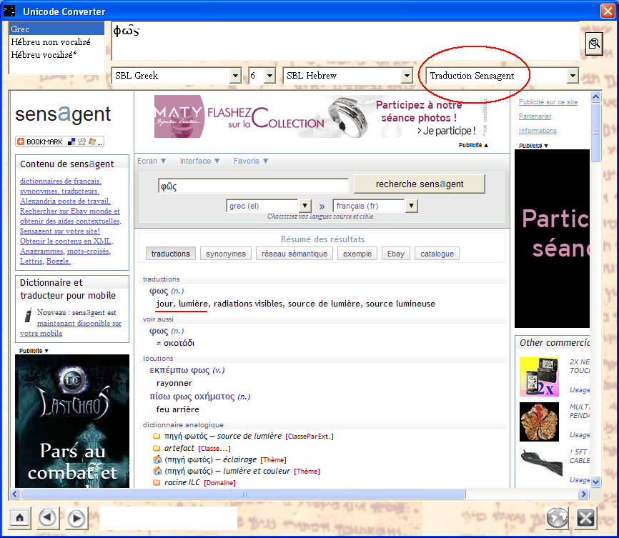Image resolution: width=619 pixels, height=538 pixels.
Task: Open the flower pendant product thumbnail
Action: click(539, 422)
